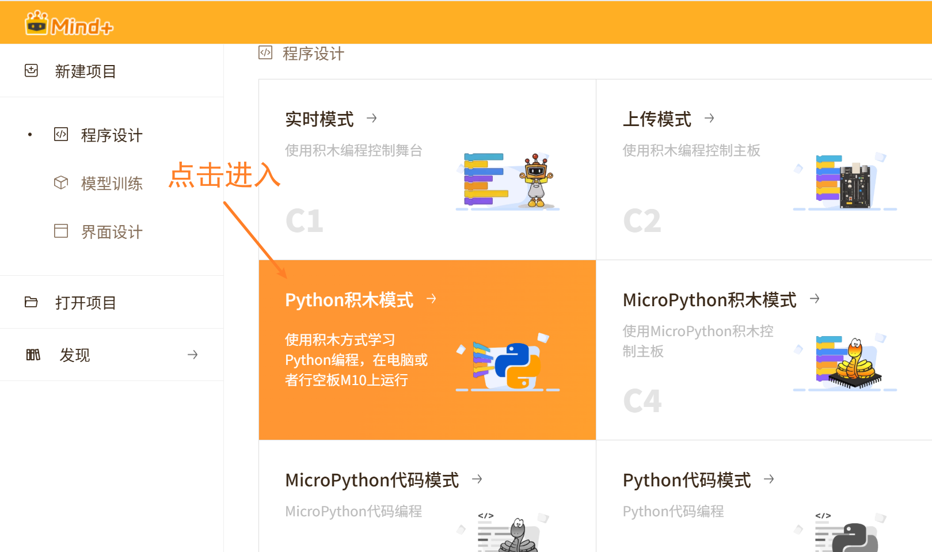Click the 新建项目 new project icon
This screenshot has height=552, width=932.
coord(32,71)
